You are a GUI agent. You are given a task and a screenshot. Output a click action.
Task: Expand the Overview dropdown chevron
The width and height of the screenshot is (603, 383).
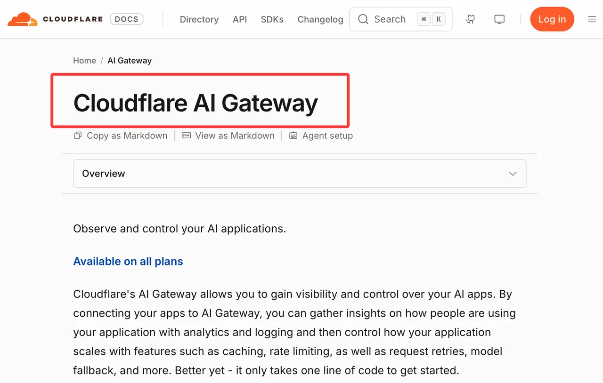(x=513, y=174)
